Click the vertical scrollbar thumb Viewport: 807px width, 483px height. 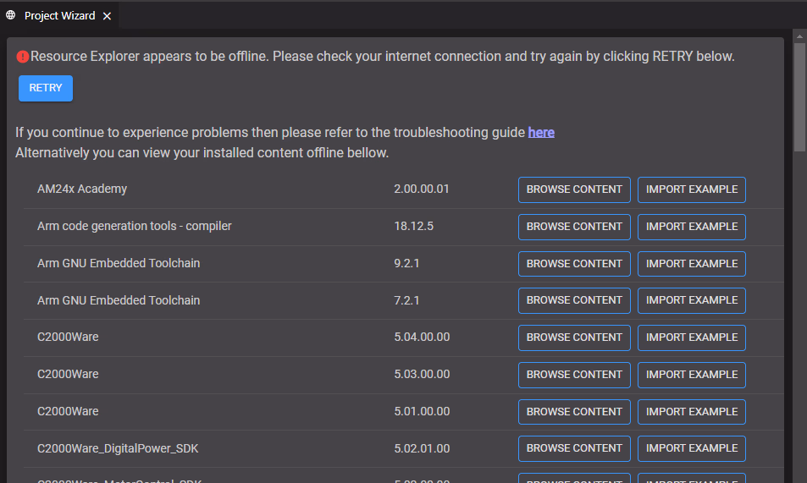click(x=799, y=97)
